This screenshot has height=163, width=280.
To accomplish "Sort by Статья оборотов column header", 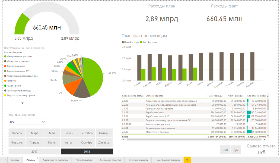I will coord(154,96).
